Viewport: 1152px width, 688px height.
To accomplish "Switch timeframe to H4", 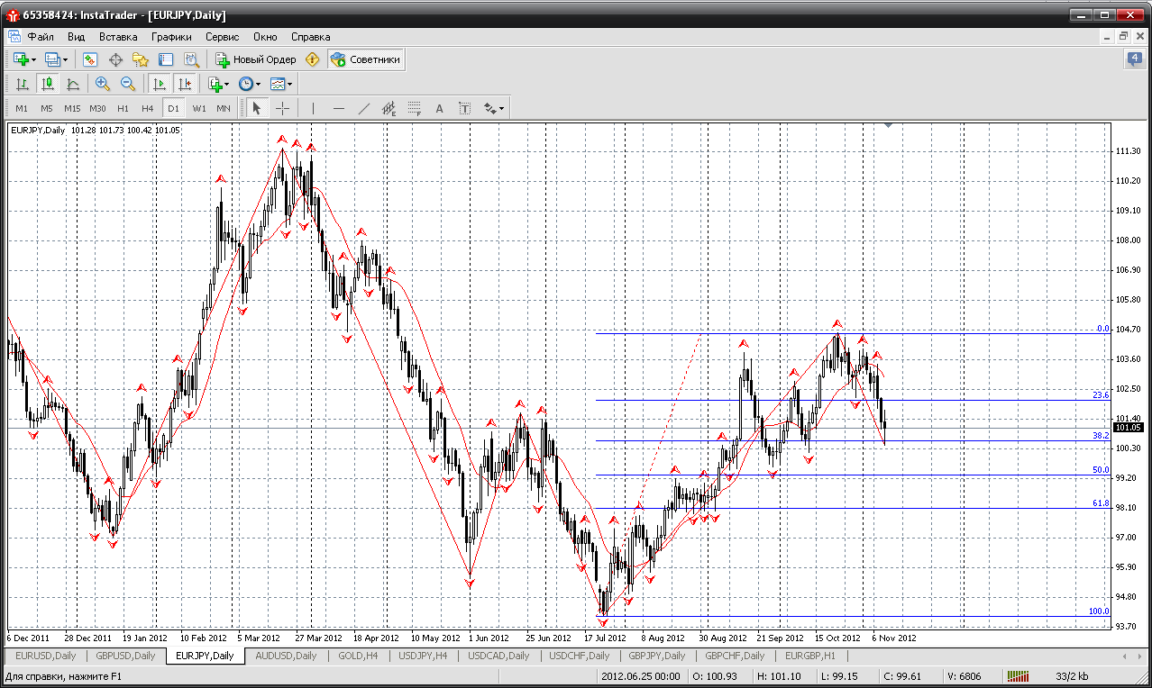I will click(x=148, y=108).
